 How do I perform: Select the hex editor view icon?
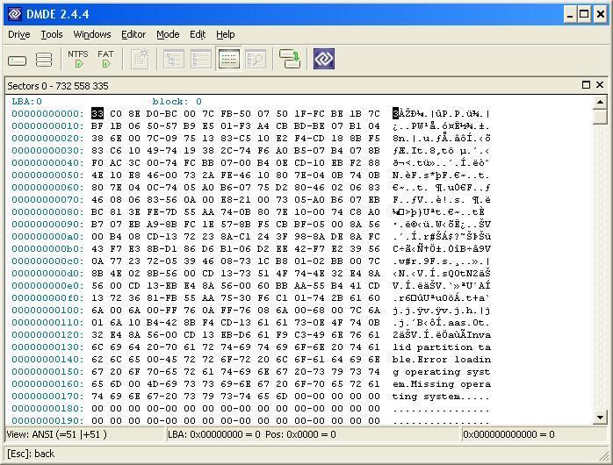[x=229, y=59]
